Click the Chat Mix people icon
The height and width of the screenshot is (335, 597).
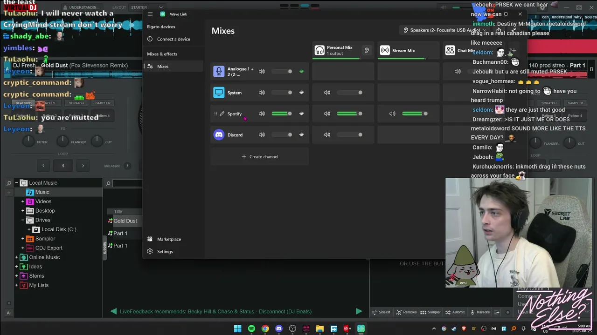[450, 50]
